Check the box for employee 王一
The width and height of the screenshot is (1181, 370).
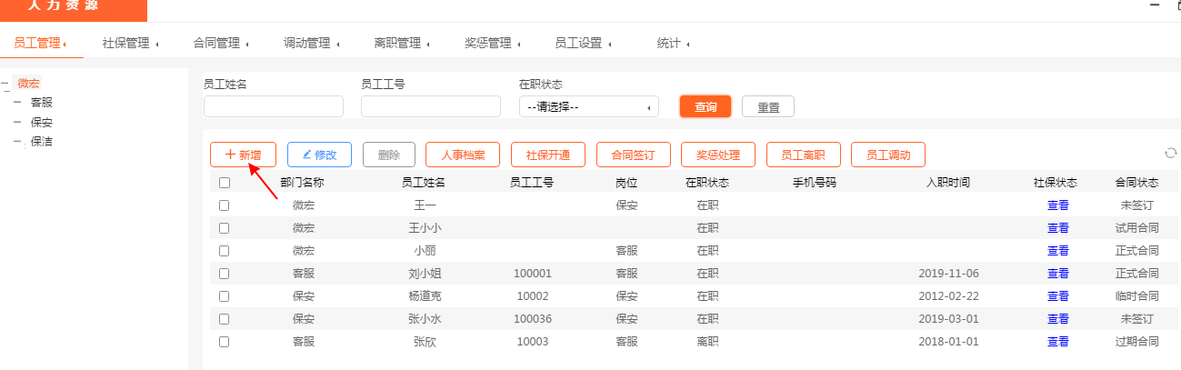tap(225, 205)
